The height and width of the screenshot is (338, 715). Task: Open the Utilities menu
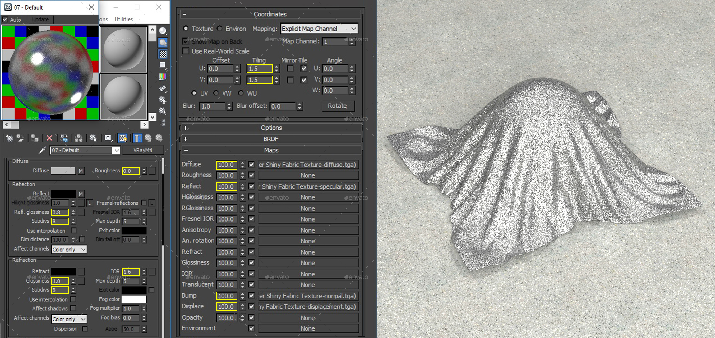(x=123, y=19)
